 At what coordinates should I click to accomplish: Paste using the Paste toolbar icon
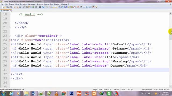30,7
